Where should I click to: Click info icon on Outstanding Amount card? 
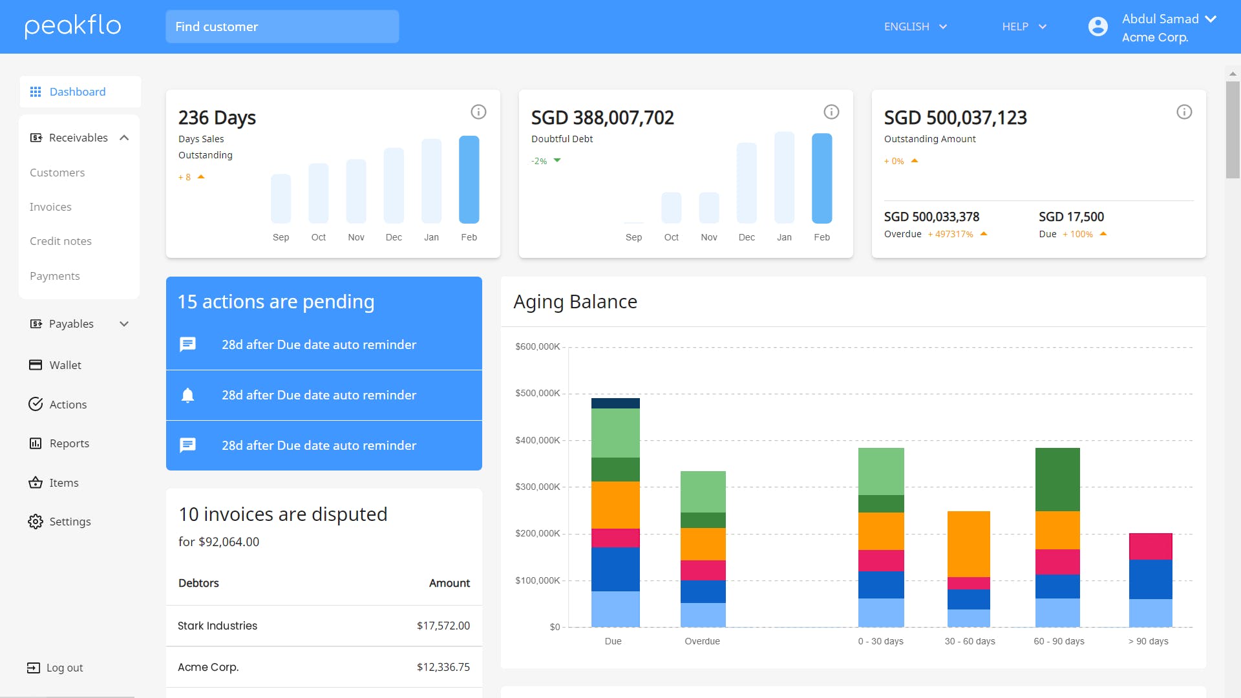1184,112
